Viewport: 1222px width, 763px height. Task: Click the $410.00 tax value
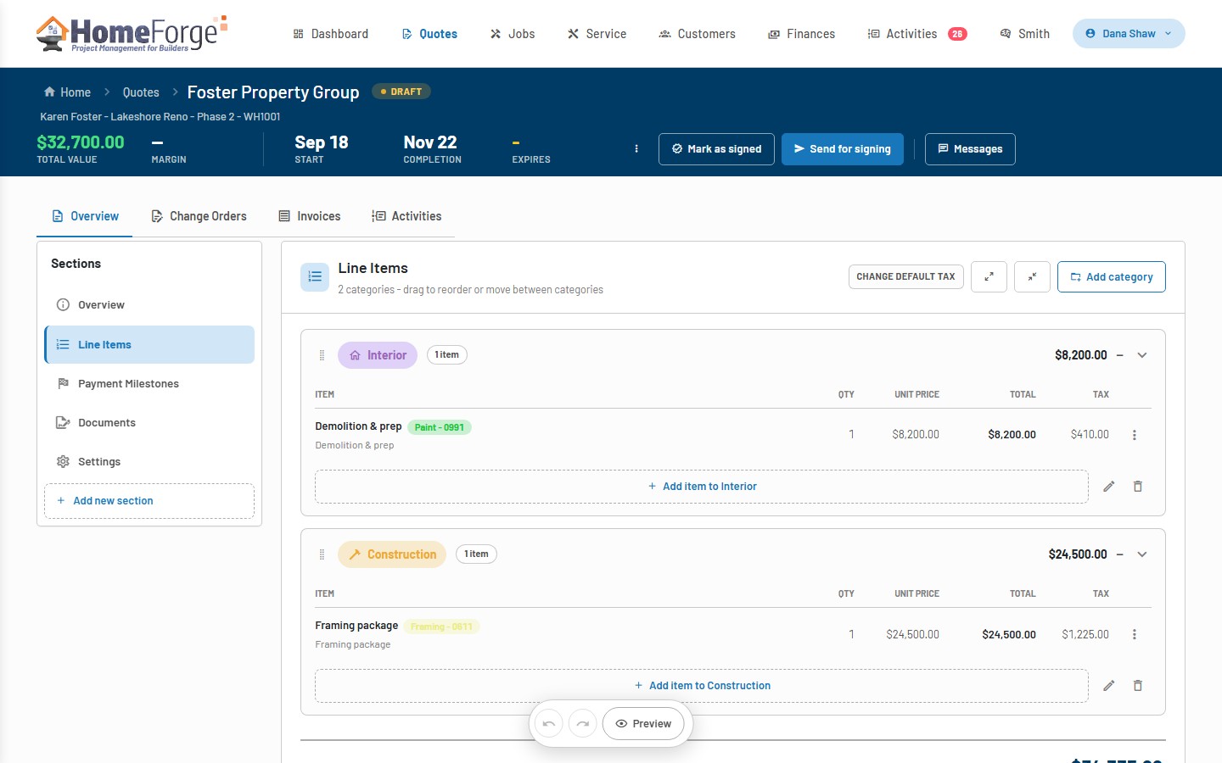(x=1090, y=434)
